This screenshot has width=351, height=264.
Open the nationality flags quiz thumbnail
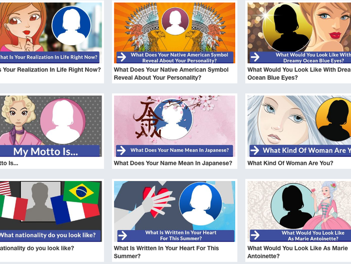click(51, 212)
